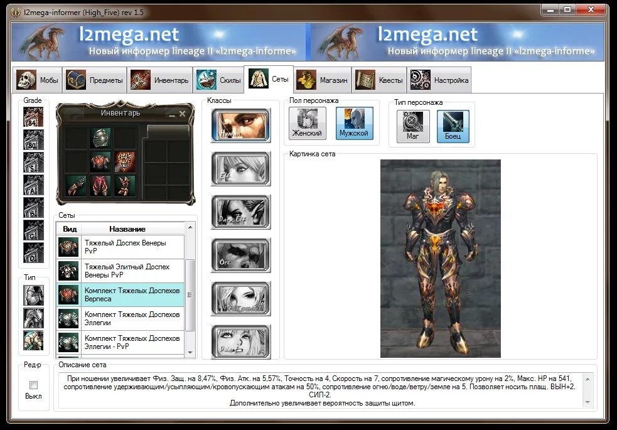Screen dimensions: 617x430
Task: Select the Dwarf class portrait
Action: click(241, 341)
